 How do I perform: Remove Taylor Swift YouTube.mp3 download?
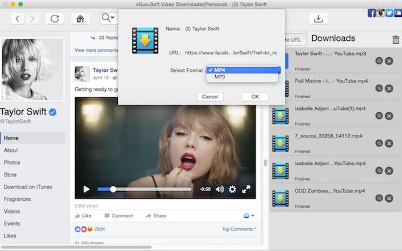[389, 61]
